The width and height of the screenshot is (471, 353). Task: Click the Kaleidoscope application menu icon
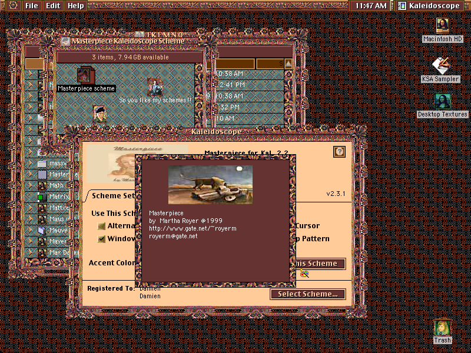click(402, 6)
